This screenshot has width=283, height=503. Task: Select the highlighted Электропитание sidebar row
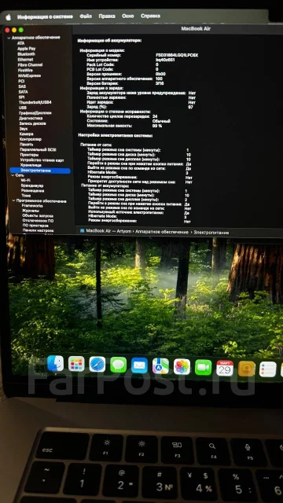coord(40,171)
